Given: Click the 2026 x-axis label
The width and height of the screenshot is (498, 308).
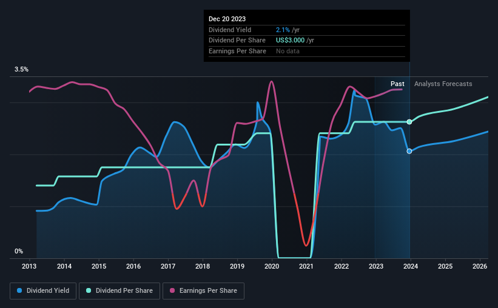Looking at the screenshot, I should coord(480,266).
